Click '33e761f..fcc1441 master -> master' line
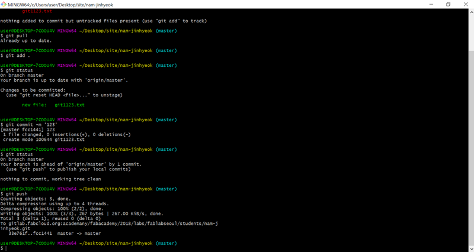Screen dimensions: 474x252 [55, 234]
